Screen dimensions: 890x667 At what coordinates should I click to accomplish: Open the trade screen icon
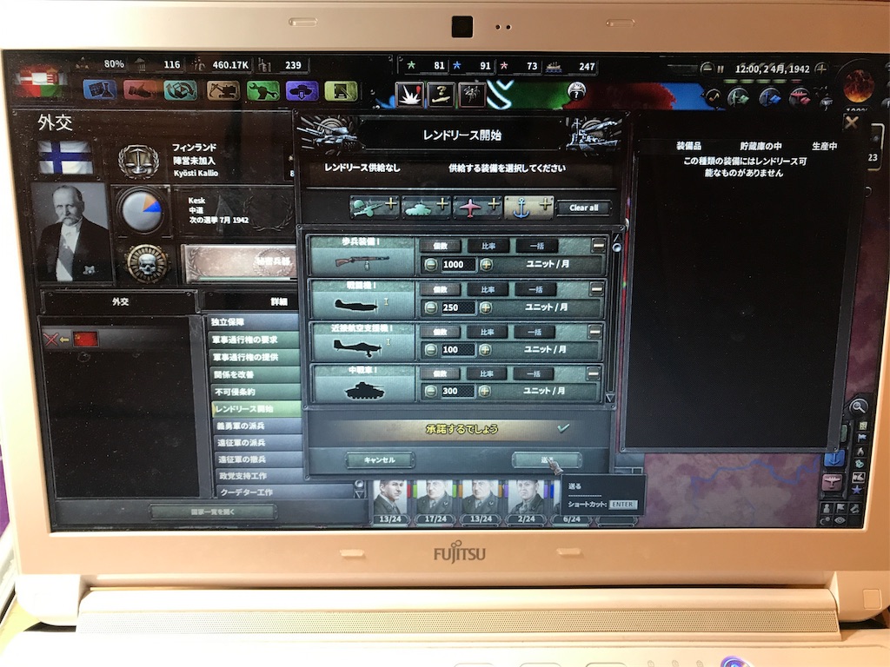pyautogui.click(x=181, y=90)
